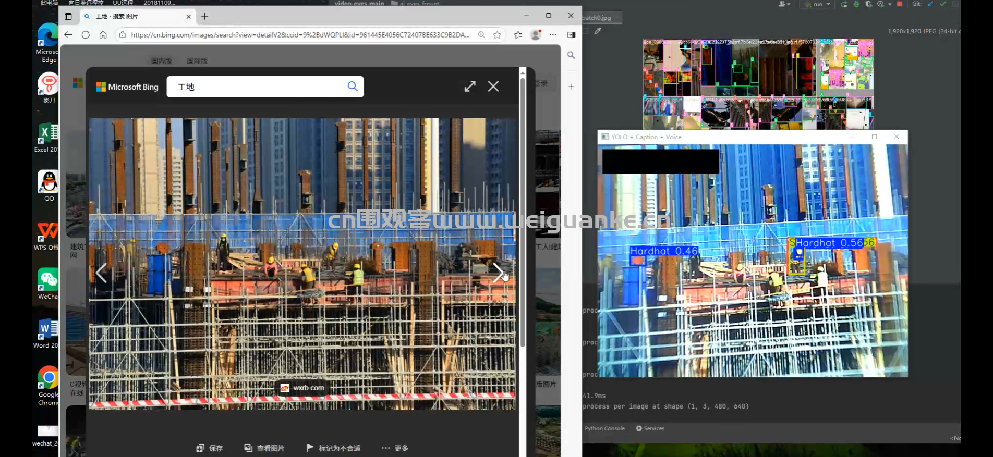Click the 保存 save button

point(210,448)
